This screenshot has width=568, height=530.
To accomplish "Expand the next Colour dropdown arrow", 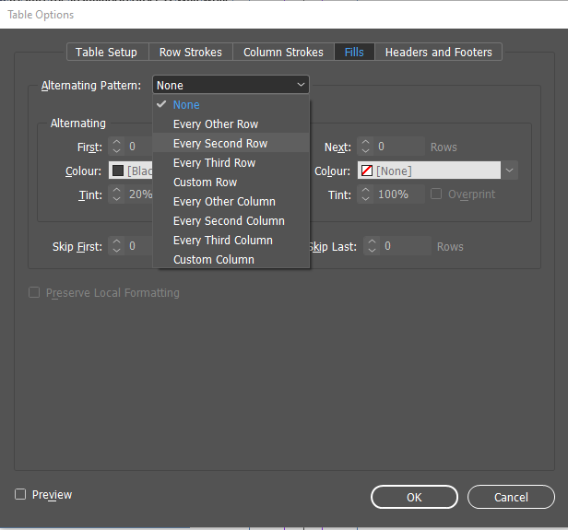I will [x=509, y=171].
